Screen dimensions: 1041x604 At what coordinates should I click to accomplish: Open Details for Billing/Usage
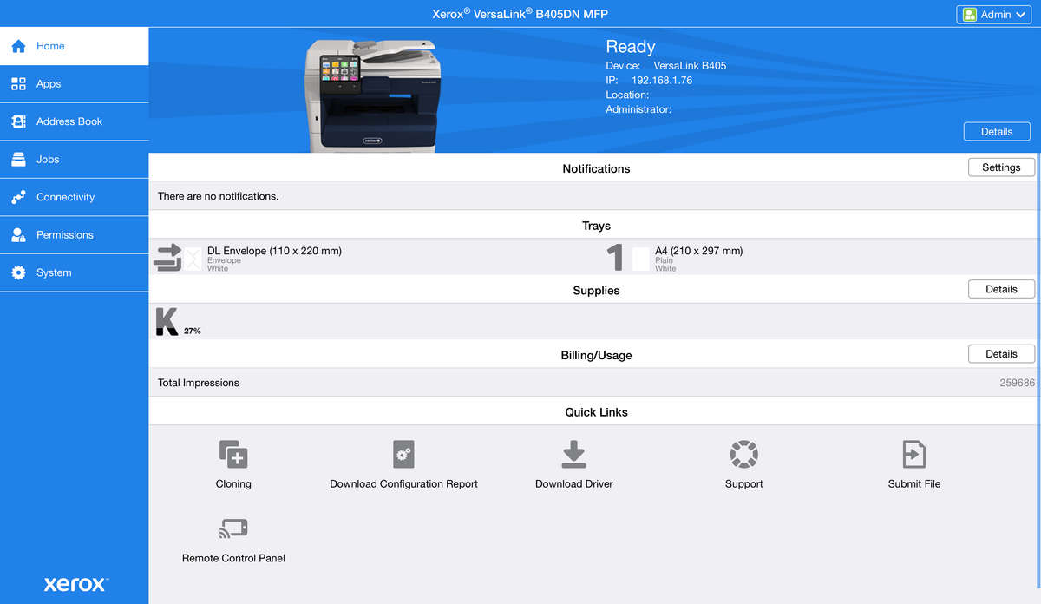pyautogui.click(x=1001, y=353)
